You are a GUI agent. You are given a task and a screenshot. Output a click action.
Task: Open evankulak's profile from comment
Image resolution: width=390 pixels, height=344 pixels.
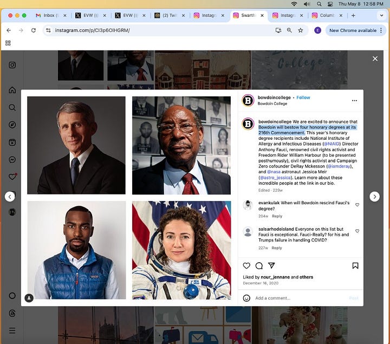tap(269, 203)
